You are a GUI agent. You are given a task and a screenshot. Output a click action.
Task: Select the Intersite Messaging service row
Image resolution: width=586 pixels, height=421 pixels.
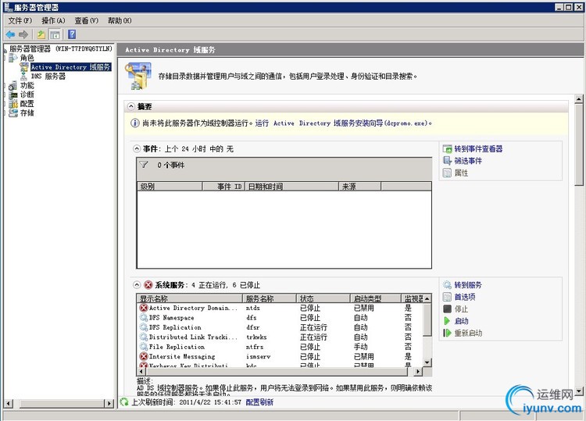tap(280, 357)
